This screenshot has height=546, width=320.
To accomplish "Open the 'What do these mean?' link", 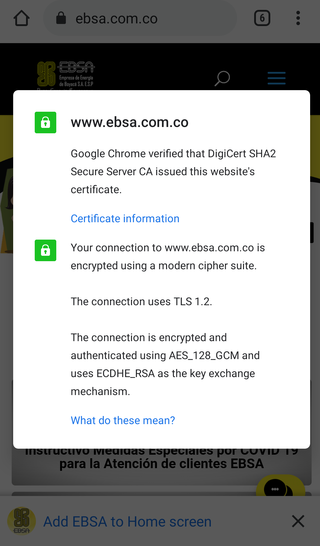I will tap(123, 421).
